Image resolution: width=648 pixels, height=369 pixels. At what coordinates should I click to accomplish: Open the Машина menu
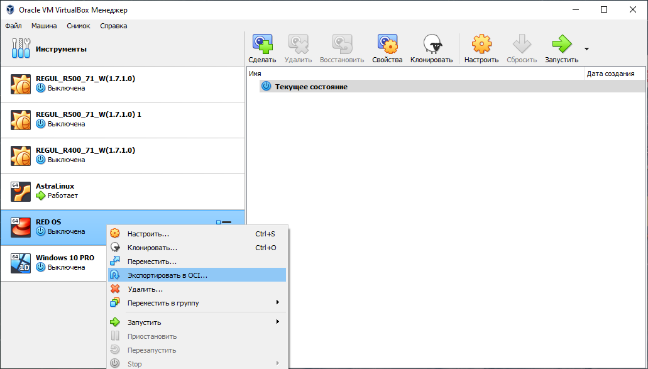click(44, 26)
